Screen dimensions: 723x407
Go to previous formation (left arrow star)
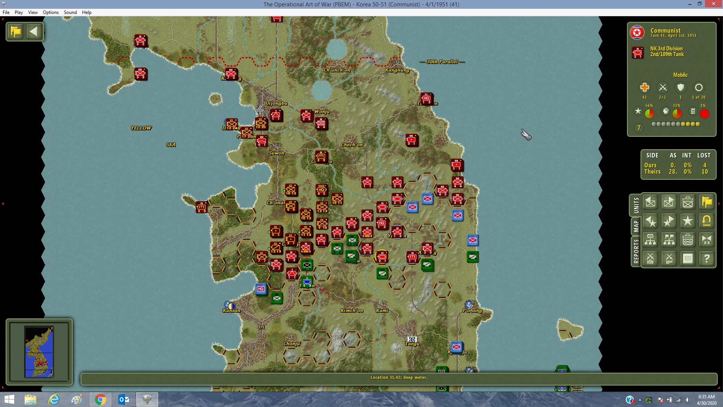pos(650,221)
